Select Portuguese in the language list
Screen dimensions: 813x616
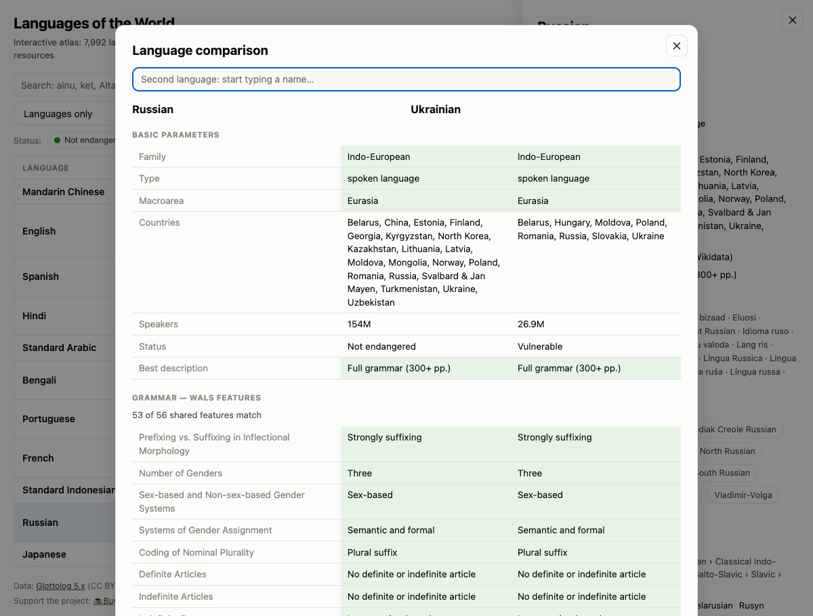[x=64, y=419]
